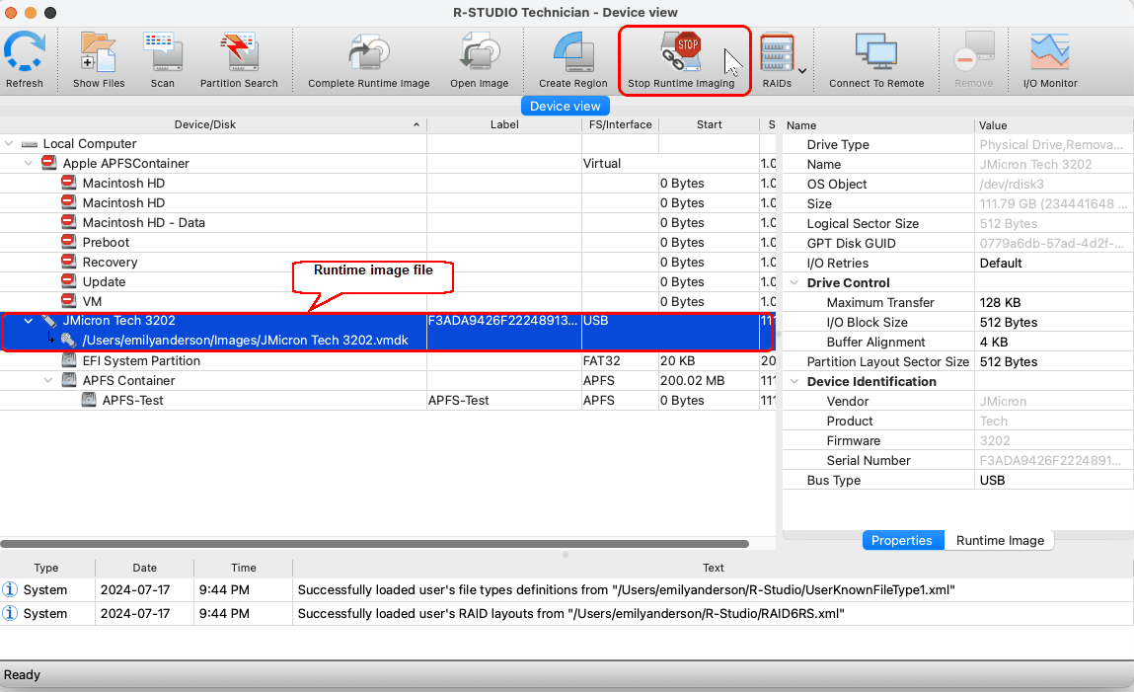
Task: Click the FS/Interface column header
Action: (620, 124)
